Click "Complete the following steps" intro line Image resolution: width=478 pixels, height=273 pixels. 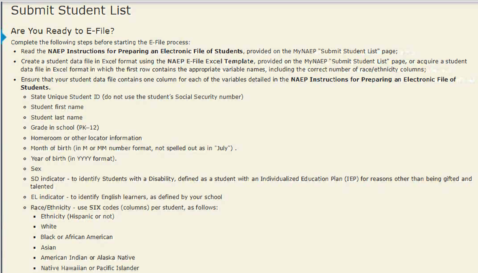tap(100, 42)
